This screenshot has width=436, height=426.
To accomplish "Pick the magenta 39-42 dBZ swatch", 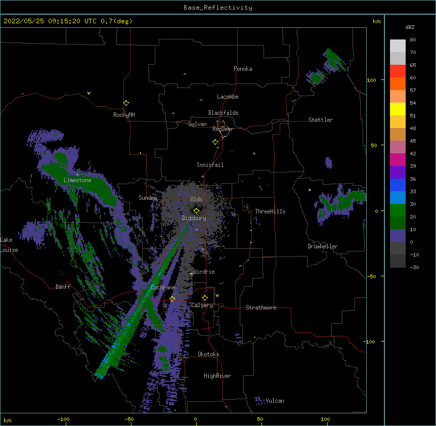I will pos(398,159).
